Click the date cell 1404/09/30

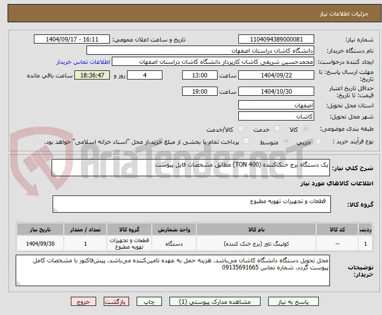coord(40,244)
